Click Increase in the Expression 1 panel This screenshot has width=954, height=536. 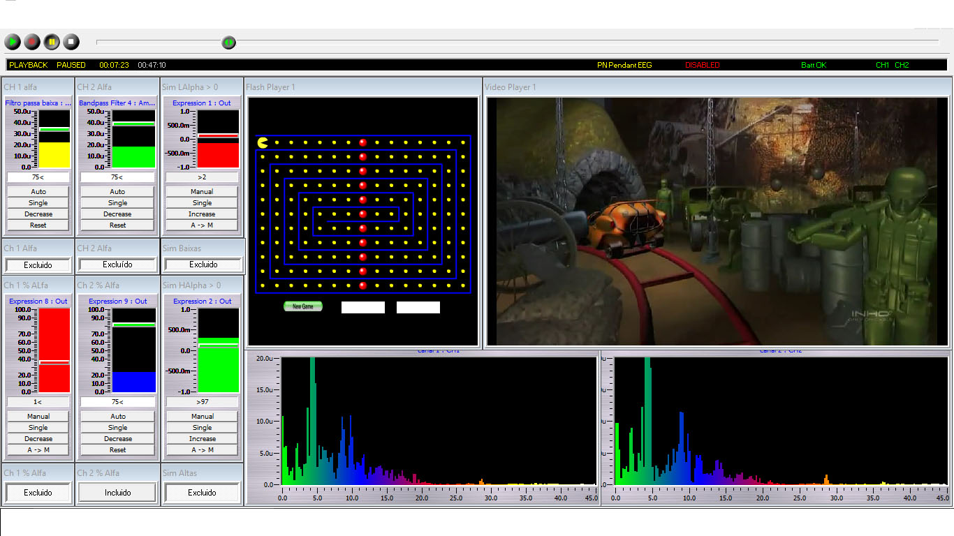coord(202,214)
